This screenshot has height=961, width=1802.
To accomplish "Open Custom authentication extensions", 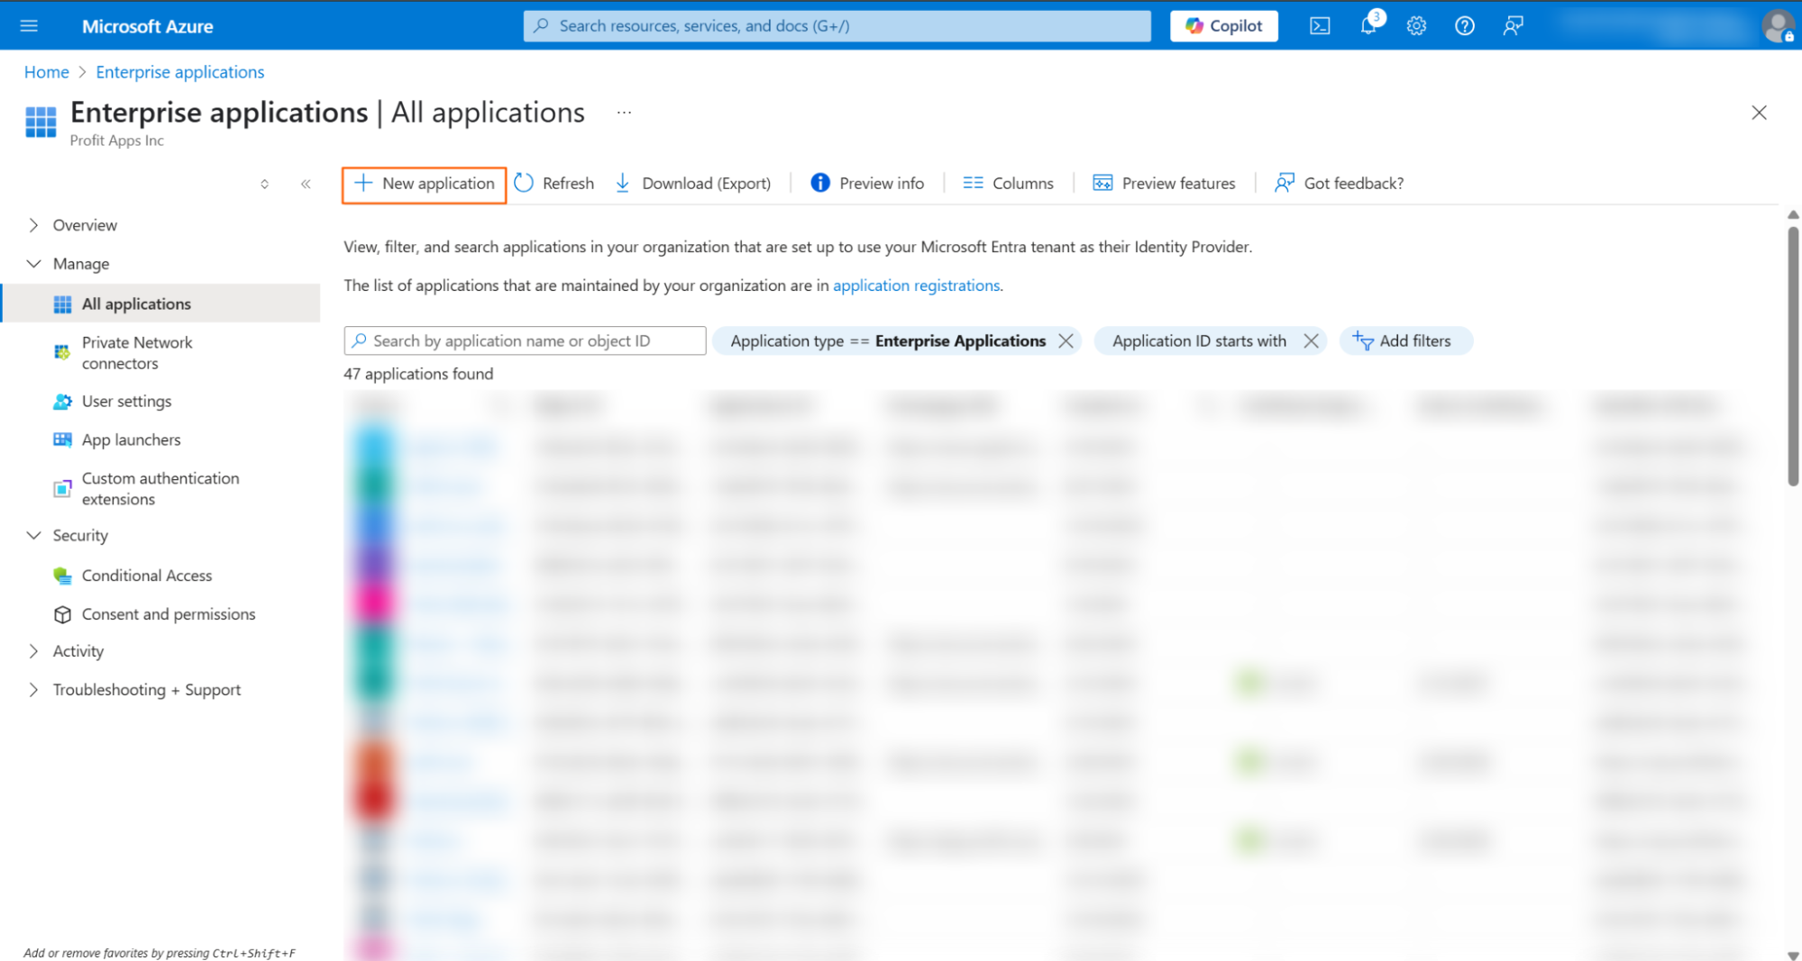I will point(161,489).
